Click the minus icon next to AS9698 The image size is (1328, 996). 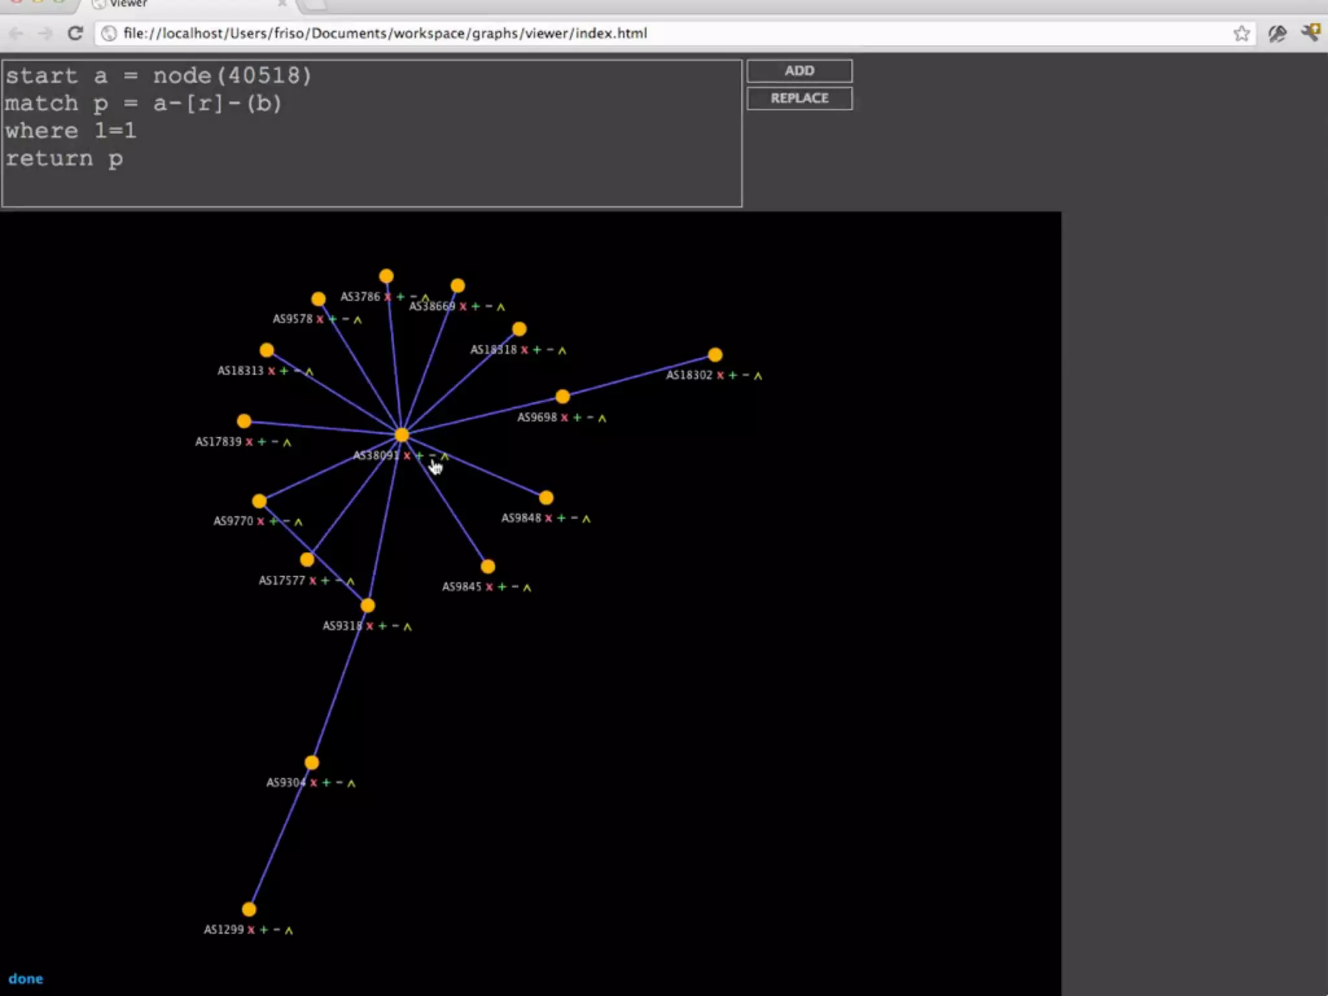pyautogui.click(x=590, y=418)
